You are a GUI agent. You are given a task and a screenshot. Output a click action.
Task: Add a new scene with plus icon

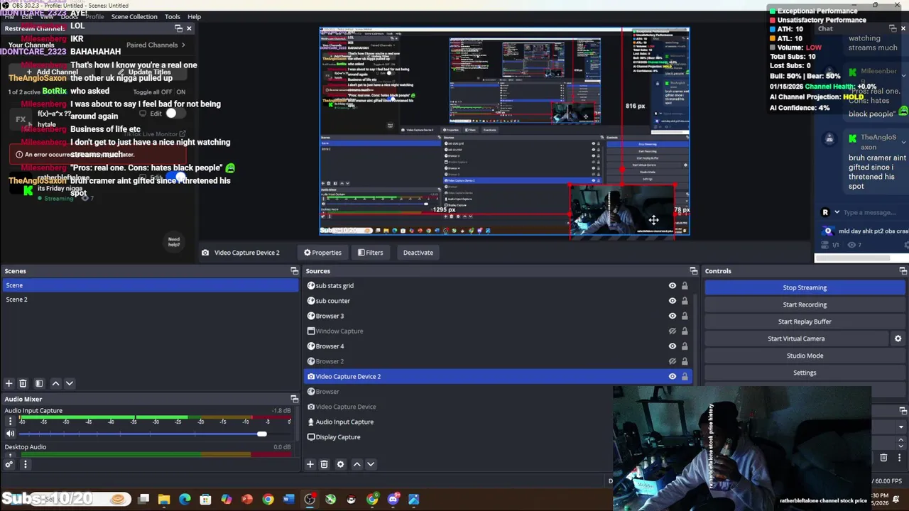9,383
